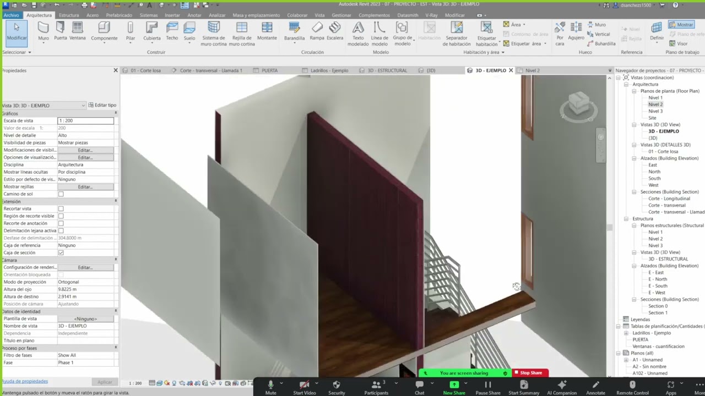
Task: Collapse the Estructura tree node
Action: coord(626,219)
